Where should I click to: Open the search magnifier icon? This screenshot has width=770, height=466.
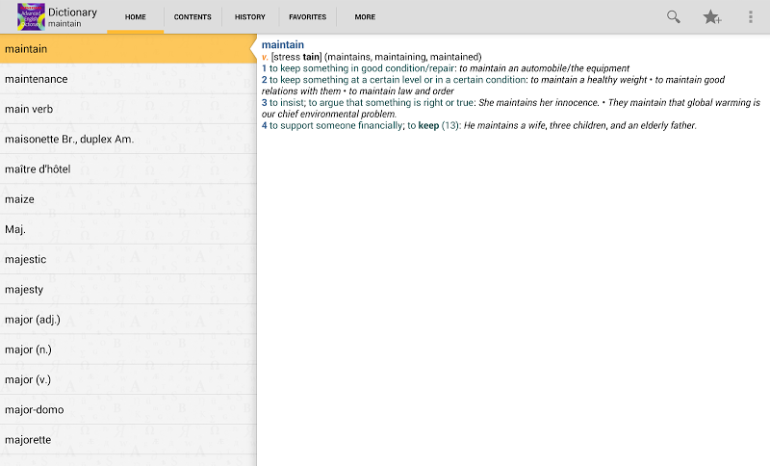(x=673, y=17)
